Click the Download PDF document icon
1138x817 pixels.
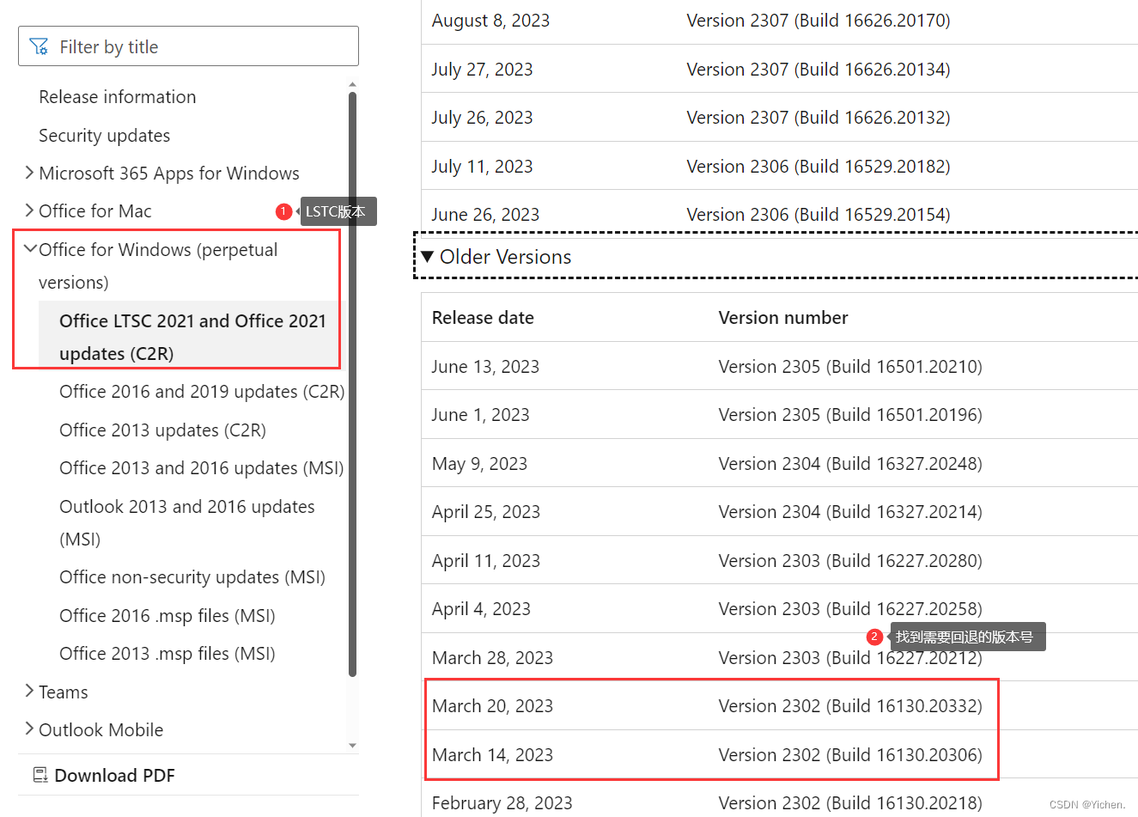tap(40, 775)
